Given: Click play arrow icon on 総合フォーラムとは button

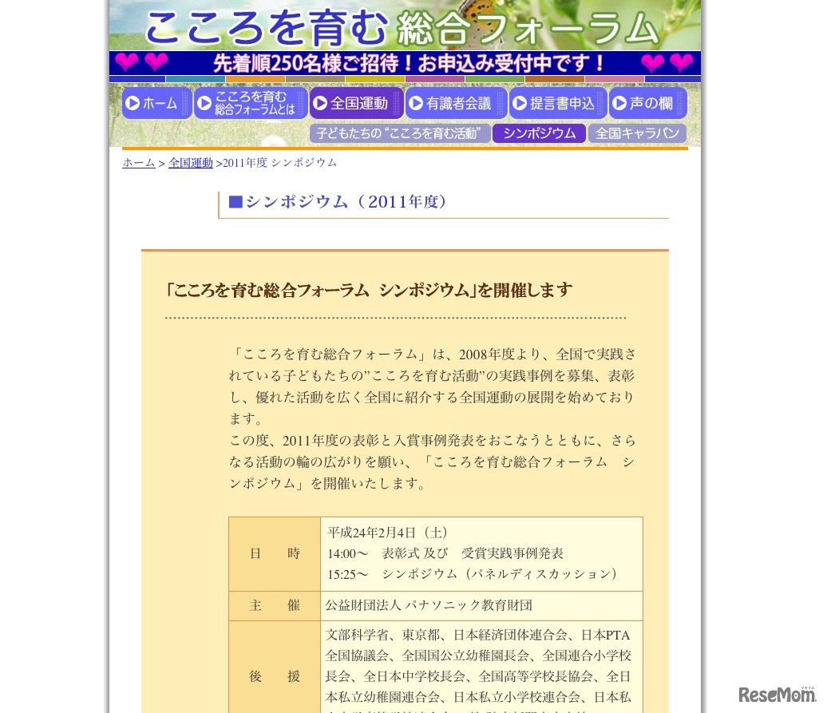Looking at the screenshot, I should coord(204,103).
